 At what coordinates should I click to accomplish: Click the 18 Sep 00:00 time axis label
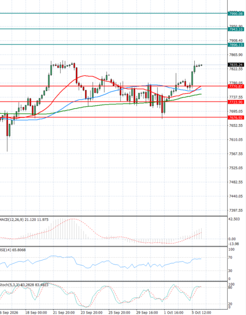click(x=36, y=313)
